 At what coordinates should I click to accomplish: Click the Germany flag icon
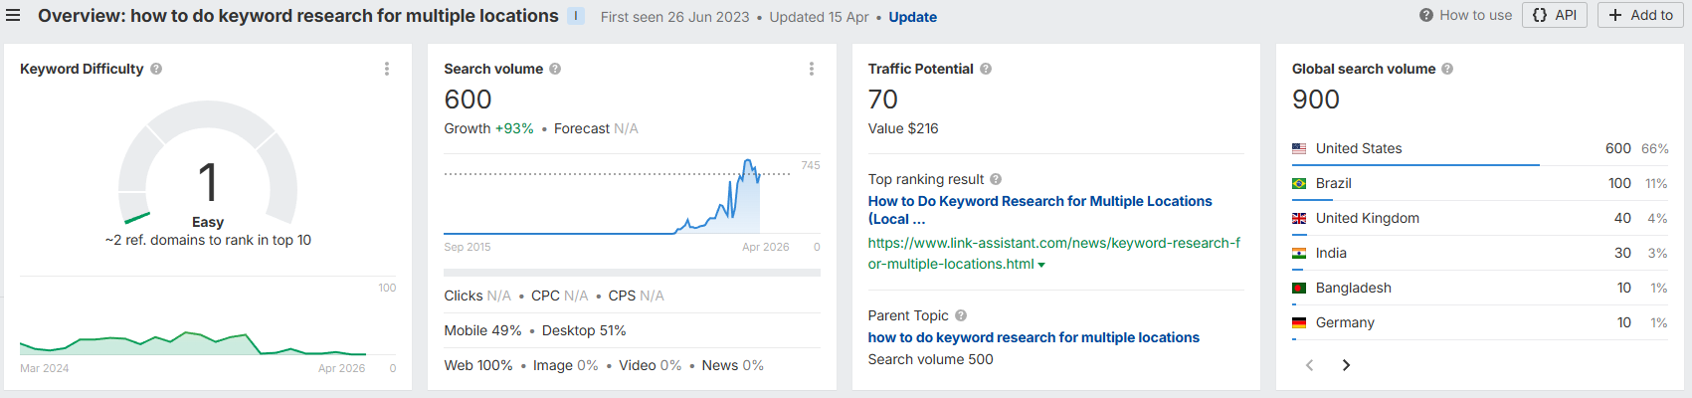coord(1299,322)
